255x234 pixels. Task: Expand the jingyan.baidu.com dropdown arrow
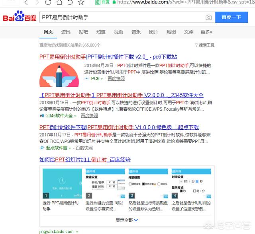point(77,232)
